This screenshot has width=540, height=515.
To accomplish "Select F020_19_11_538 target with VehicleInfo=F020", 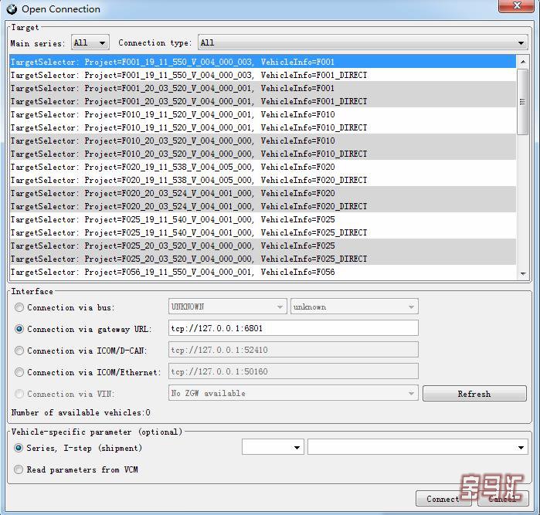I will tap(263, 167).
